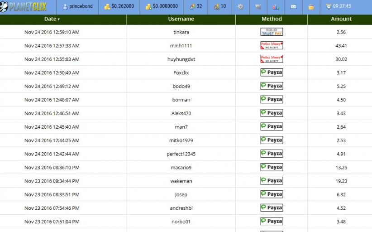This screenshot has width=372, height=232.
Task: Click the Method column header
Action: click(x=272, y=19)
